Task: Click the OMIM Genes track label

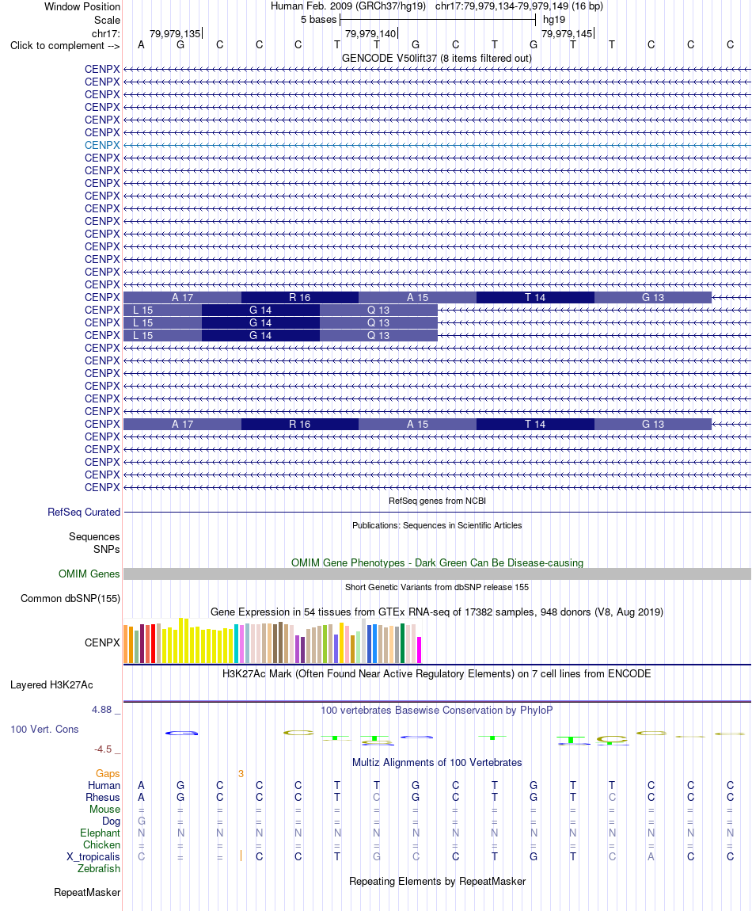Action: pyautogui.click(x=89, y=574)
